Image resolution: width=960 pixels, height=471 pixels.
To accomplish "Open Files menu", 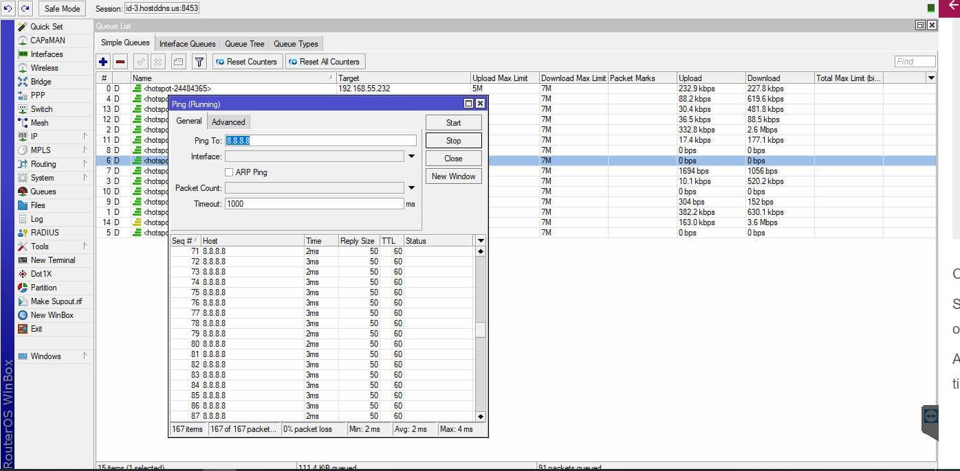I will (38, 205).
